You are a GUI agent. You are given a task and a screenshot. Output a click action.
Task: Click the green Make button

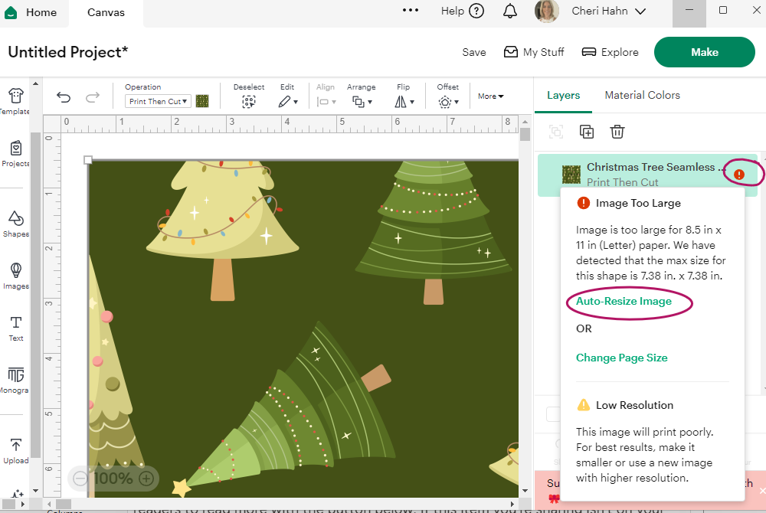tap(704, 52)
